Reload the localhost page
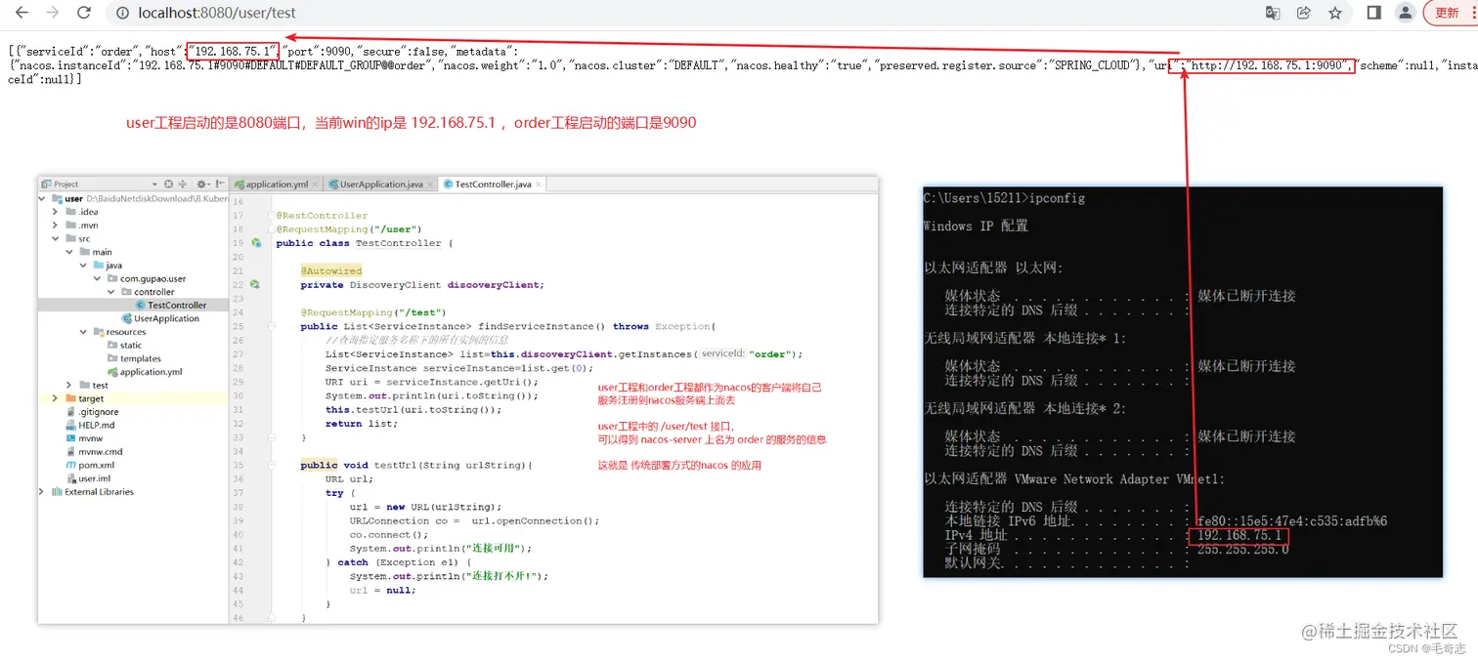The height and width of the screenshot is (661, 1478). [x=84, y=13]
